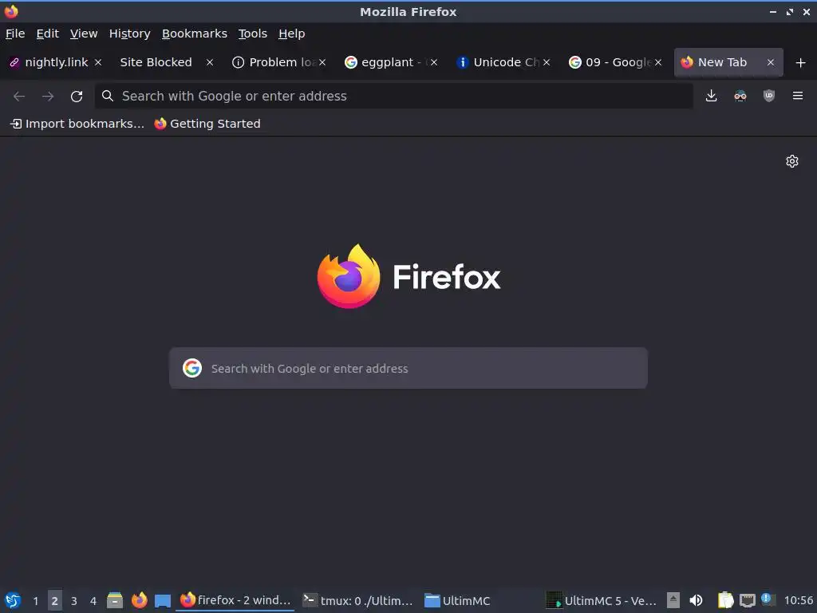Open the History menu
This screenshot has height=613, width=817.
130,34
